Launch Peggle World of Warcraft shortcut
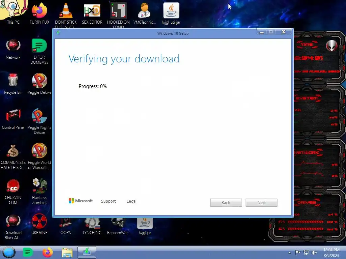346x259 pixels. coord(39,156)
